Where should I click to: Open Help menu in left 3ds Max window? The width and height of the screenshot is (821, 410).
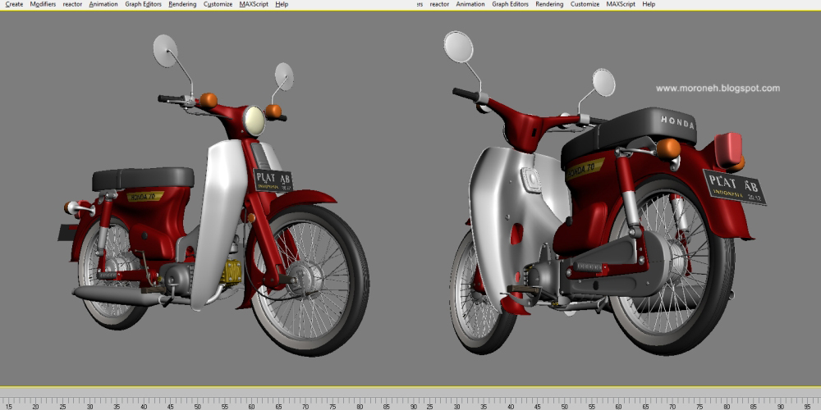click(x=282, y=4)
